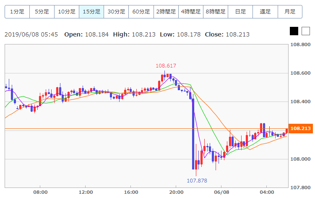This screenshot has width=315, height=198.
Task: Click the 108.000 price axis label
Action: tap(300, 159)
